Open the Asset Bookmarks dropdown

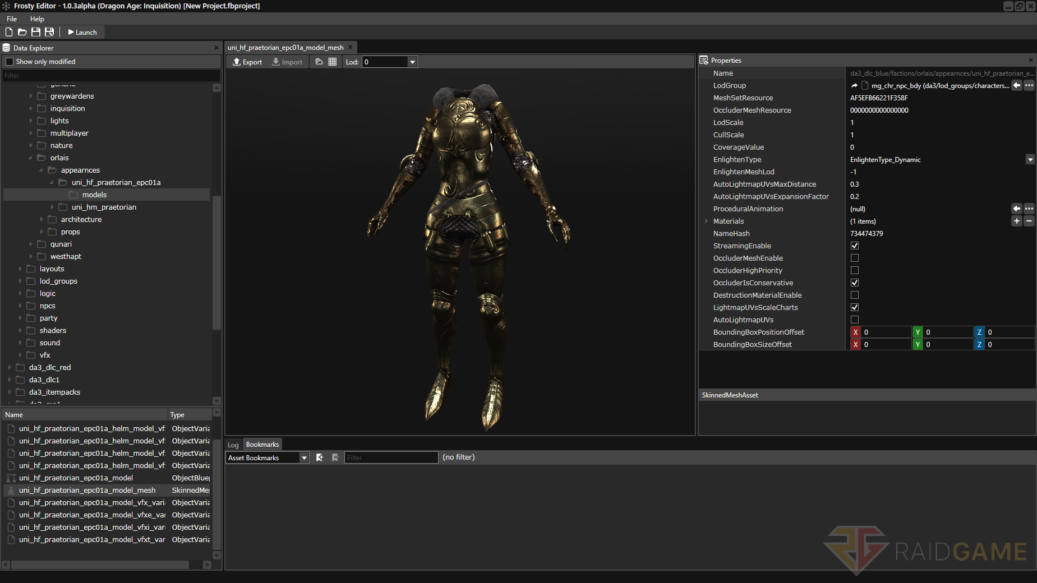(304, 457)
